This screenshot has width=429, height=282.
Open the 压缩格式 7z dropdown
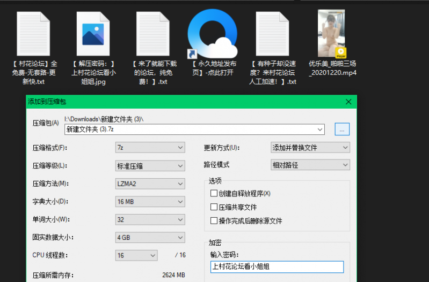(x=150, y=148)
